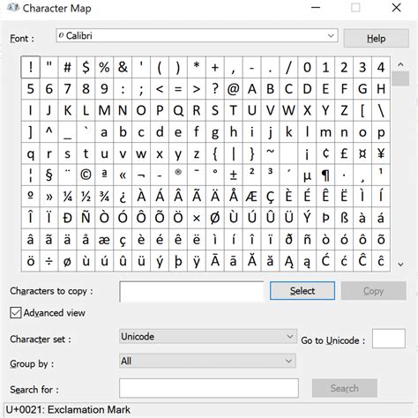Screen dimensions: 418x418
Task: Select the left guillemet « character
Action: point(123,175)
